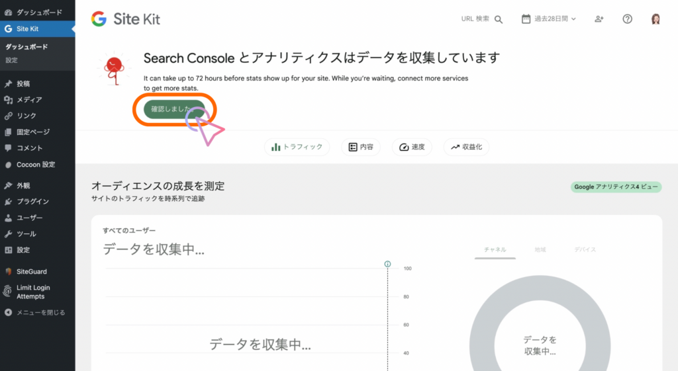Open Site Kit 設定 submenu link
Image resolution: width=678 pixels, height=371 pixels.
click(12, 60)
